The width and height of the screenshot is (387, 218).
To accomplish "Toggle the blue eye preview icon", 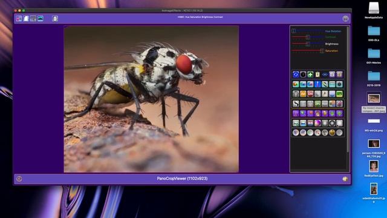I will (325, 74).
